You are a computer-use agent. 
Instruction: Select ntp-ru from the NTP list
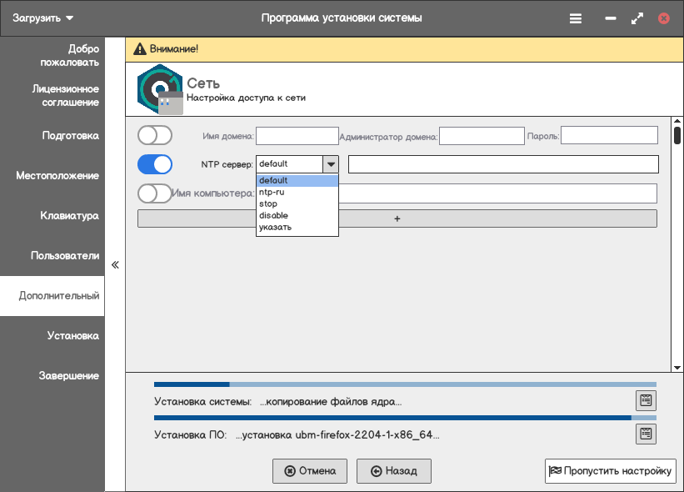point(297,192)
